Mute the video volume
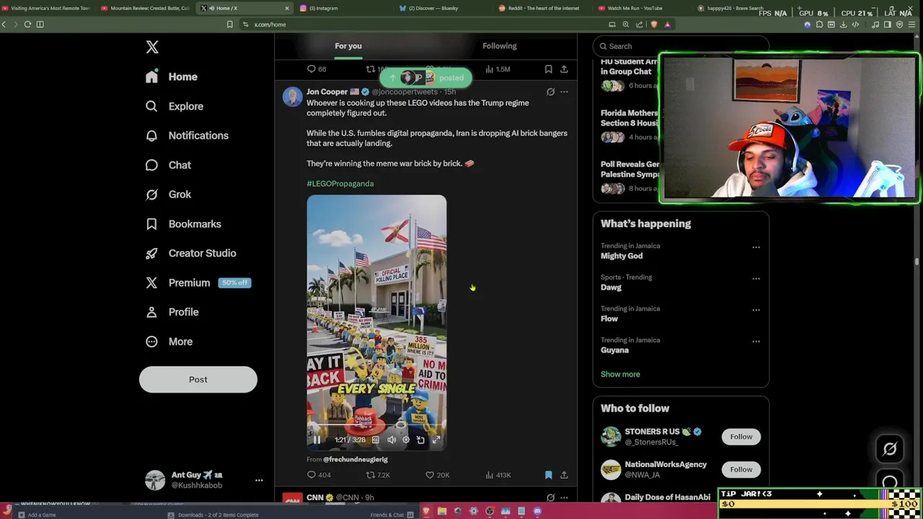923x519 pixels. click(391, 440)
